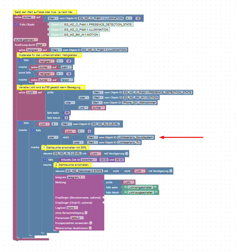
Task: Open the Loglevel 'keins' dropdown
Action: pyautogui.click(x=72, y=208)
